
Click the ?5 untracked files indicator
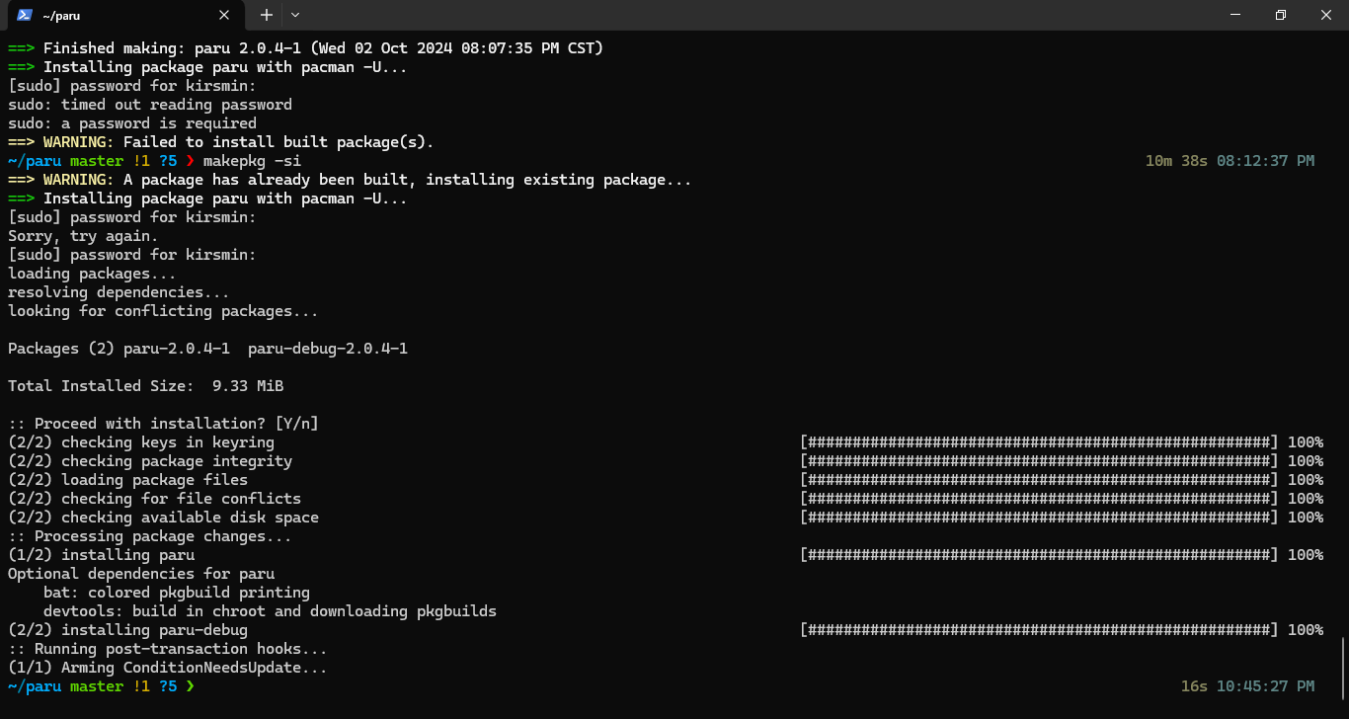click(167, 160)
